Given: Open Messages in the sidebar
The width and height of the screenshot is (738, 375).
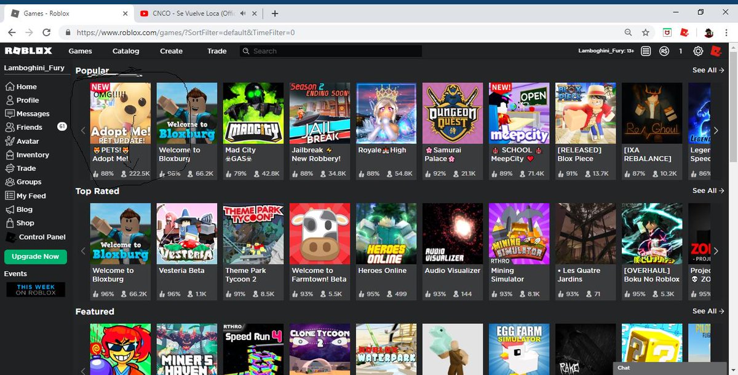Looking at the screenshot, I should pyautogui.click(x=28, y=114).
